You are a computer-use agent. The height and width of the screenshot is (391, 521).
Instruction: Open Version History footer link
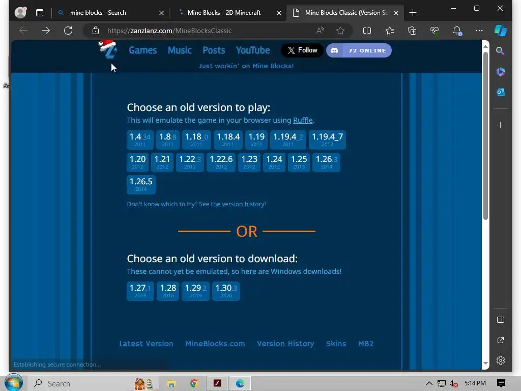tap(285, 344)
